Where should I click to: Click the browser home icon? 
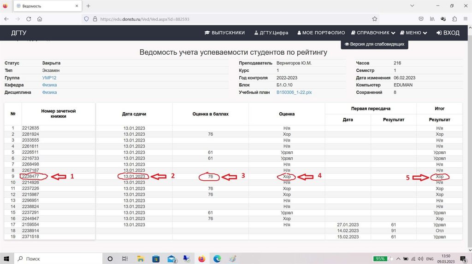[x=40, y=19]
